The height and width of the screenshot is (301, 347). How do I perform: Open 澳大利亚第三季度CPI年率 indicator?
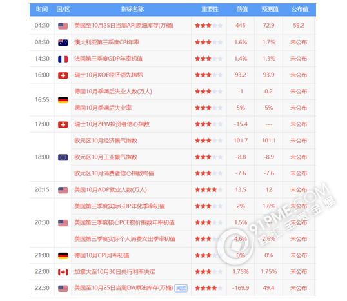[x=107, y=43]
